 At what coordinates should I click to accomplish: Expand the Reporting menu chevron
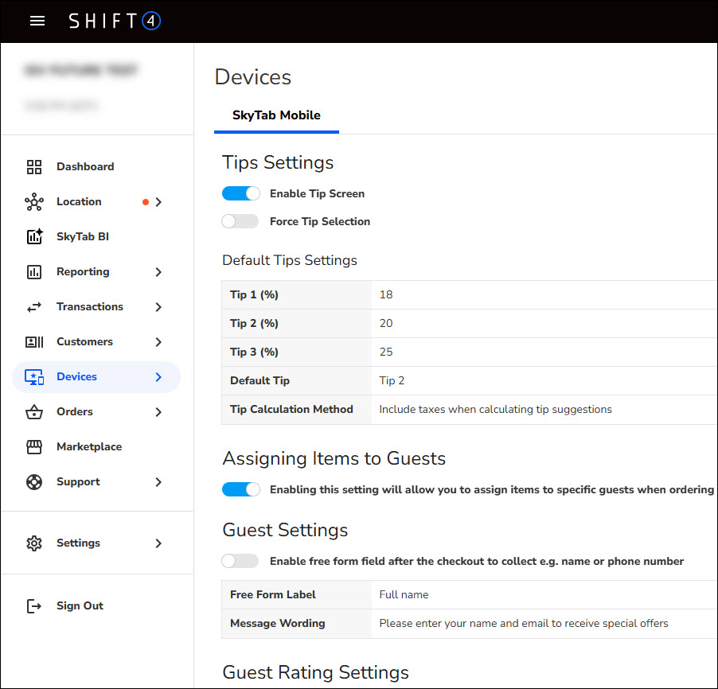point(158,271)
